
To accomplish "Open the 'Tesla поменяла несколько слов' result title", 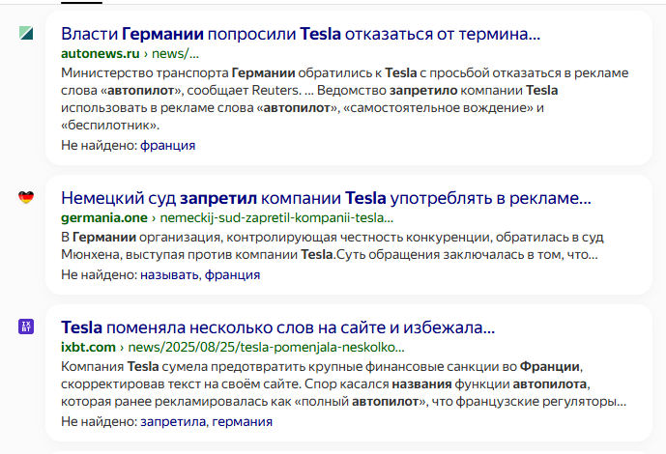I will point(277,326).
